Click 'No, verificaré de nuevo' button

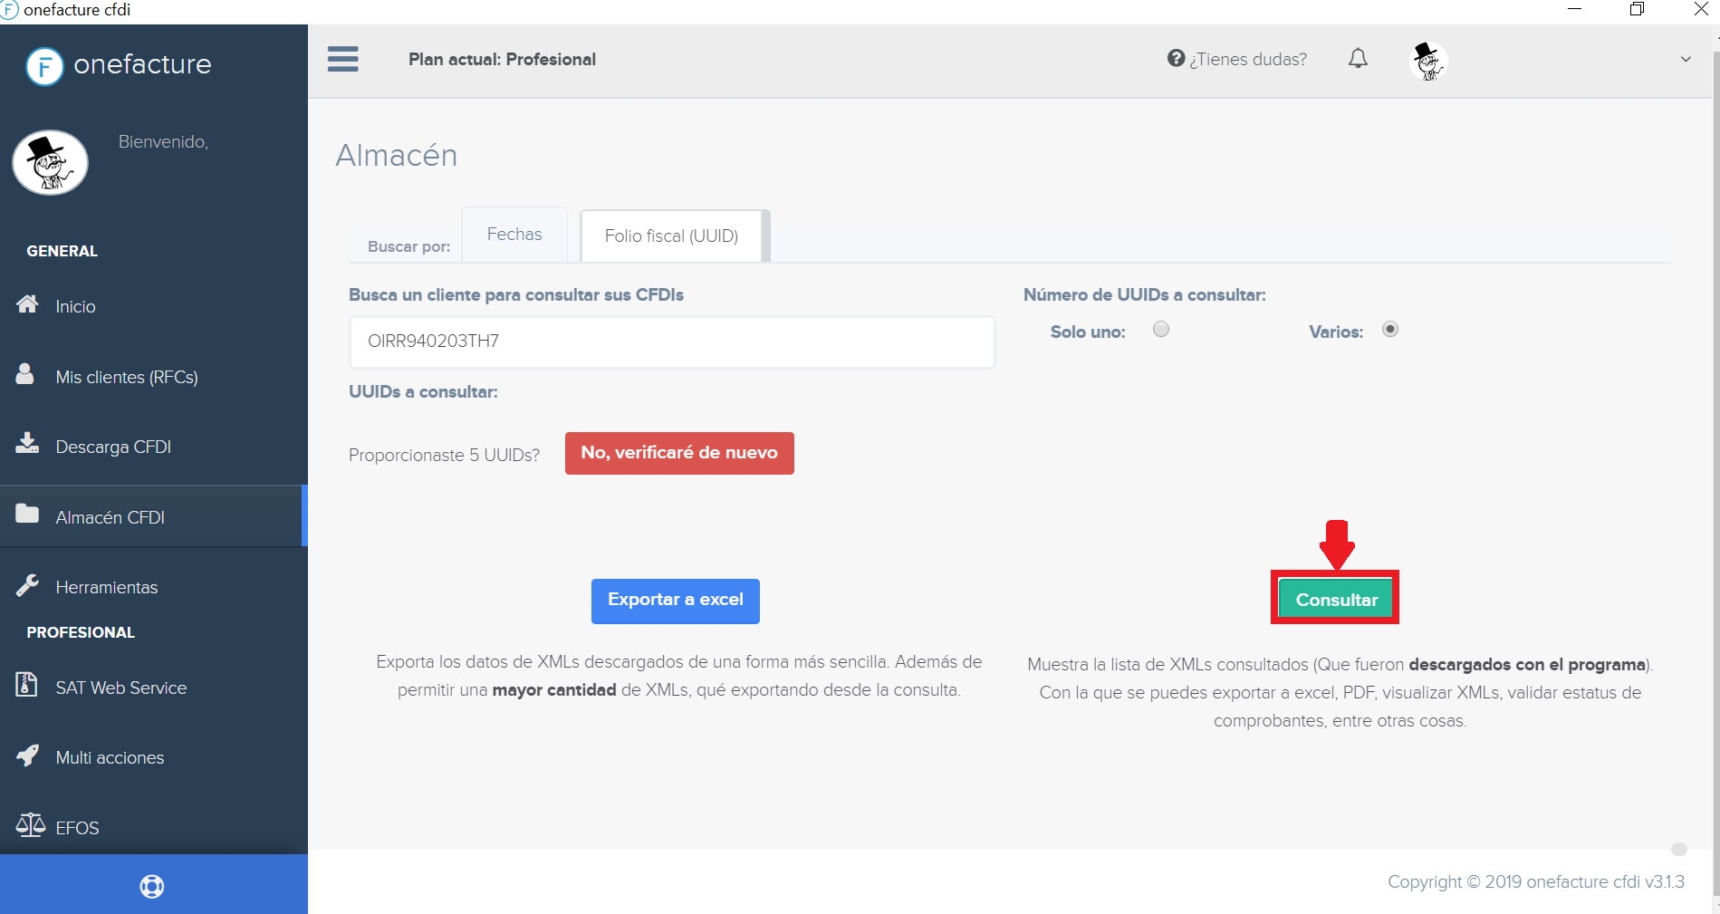tap(679, 453)
